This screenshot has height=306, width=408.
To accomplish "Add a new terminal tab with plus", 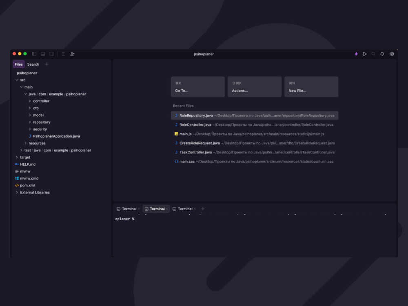I will pyautogui.click(x=203, y=208).
